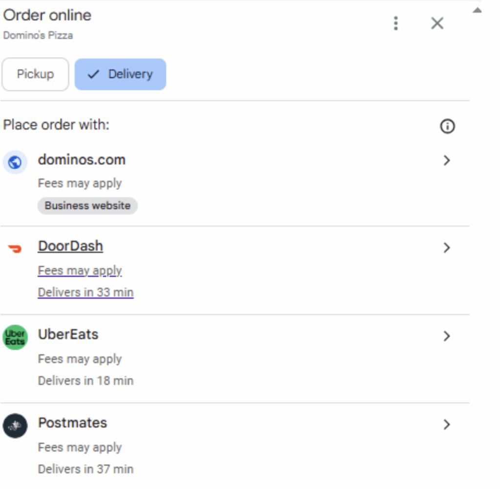This screenshot has height=489, width=500.
Task: Open dominos.com to order directly
Action: pyautogui.click(x=82, y=160)
